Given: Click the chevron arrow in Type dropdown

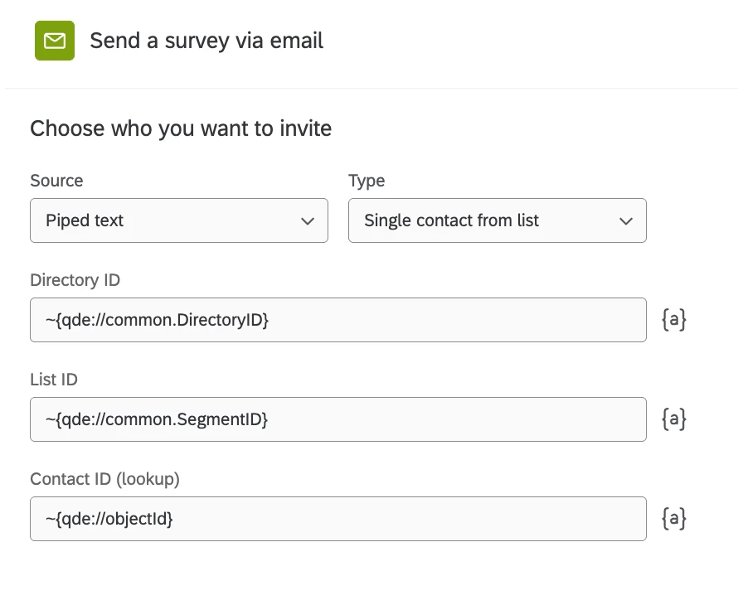Looking at the screenshot, I should [x=626, y=221].
